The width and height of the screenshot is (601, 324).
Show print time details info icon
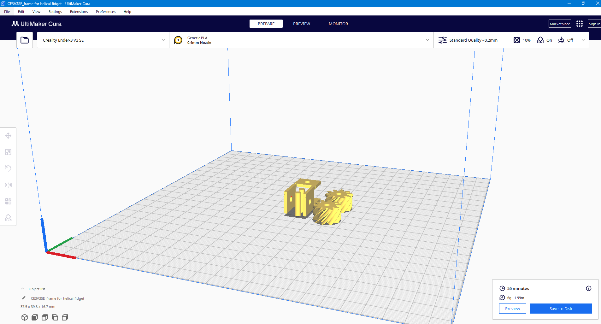pyautogui.click(x=589, y=288)
